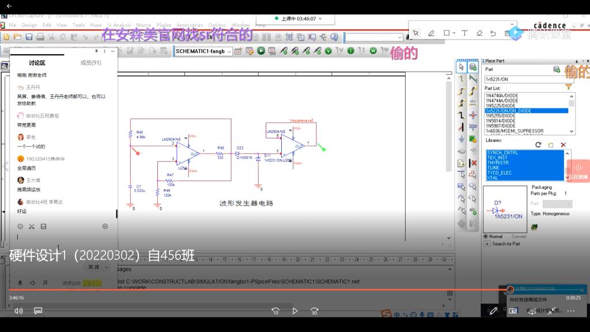Click the Remove Library red X icon
Image resolution: width=590 pixels, height=332 pixels.
point(563,145)
